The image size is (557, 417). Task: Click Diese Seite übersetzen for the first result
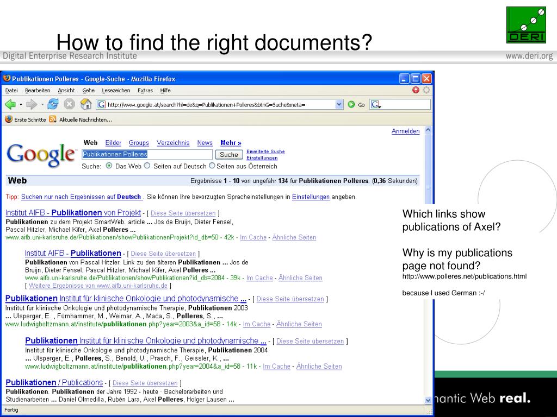click(x=183, y=213)
